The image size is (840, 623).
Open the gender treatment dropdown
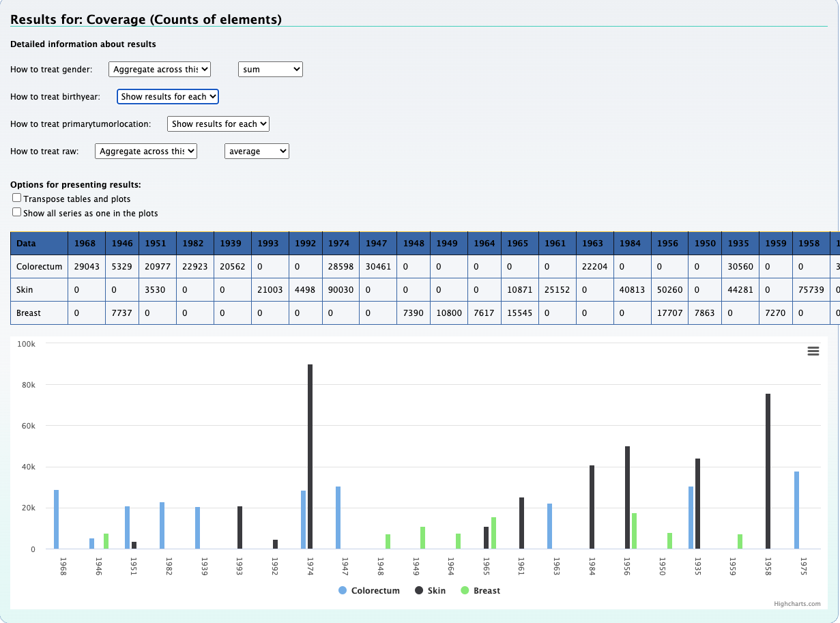pyautogui.click(x=160, y=69)
